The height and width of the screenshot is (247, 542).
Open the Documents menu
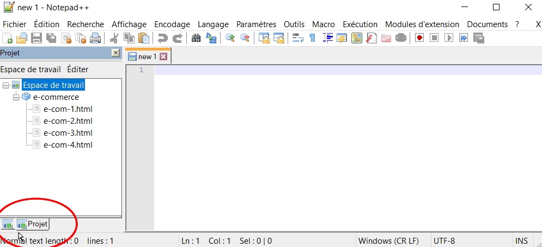pyautogui.click(x=488, y=24)
